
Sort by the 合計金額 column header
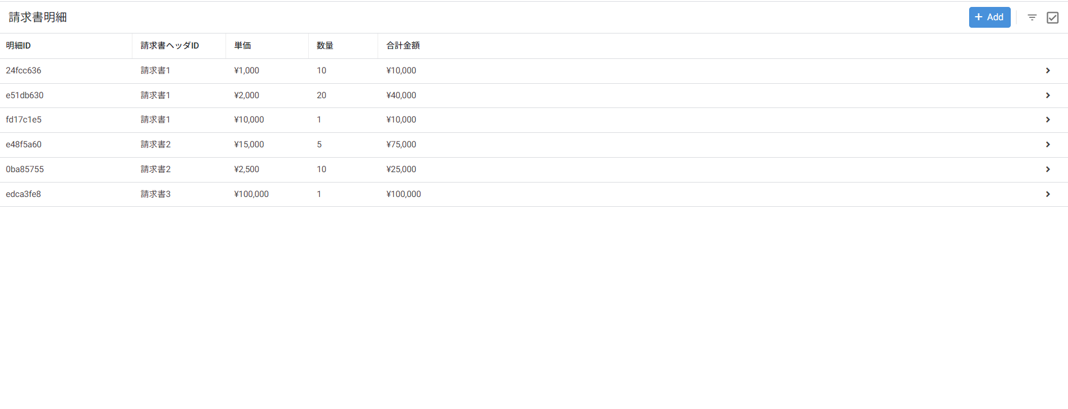coord(403,46)
